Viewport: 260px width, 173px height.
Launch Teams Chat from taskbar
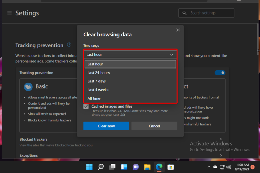pyautogui.click(x=136, y=167)
